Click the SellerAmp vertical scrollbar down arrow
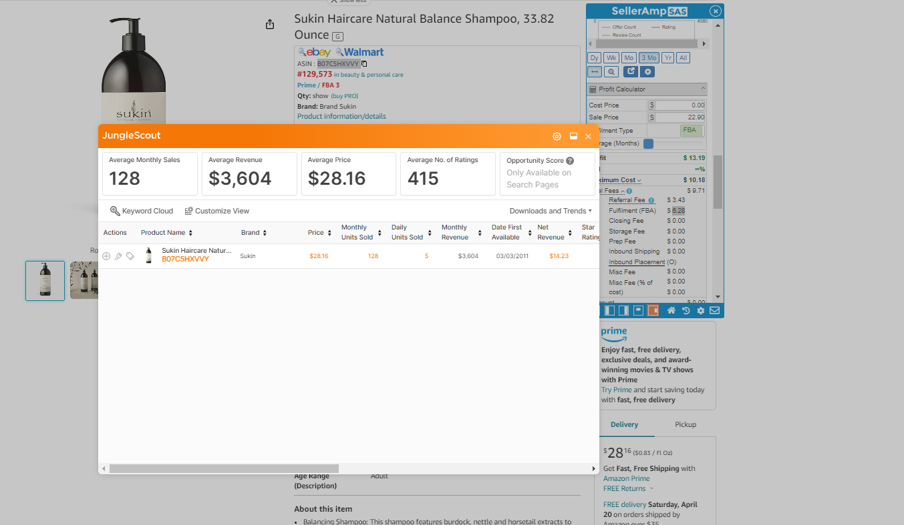This screenshot has width=904, height=525. [718, 296]
